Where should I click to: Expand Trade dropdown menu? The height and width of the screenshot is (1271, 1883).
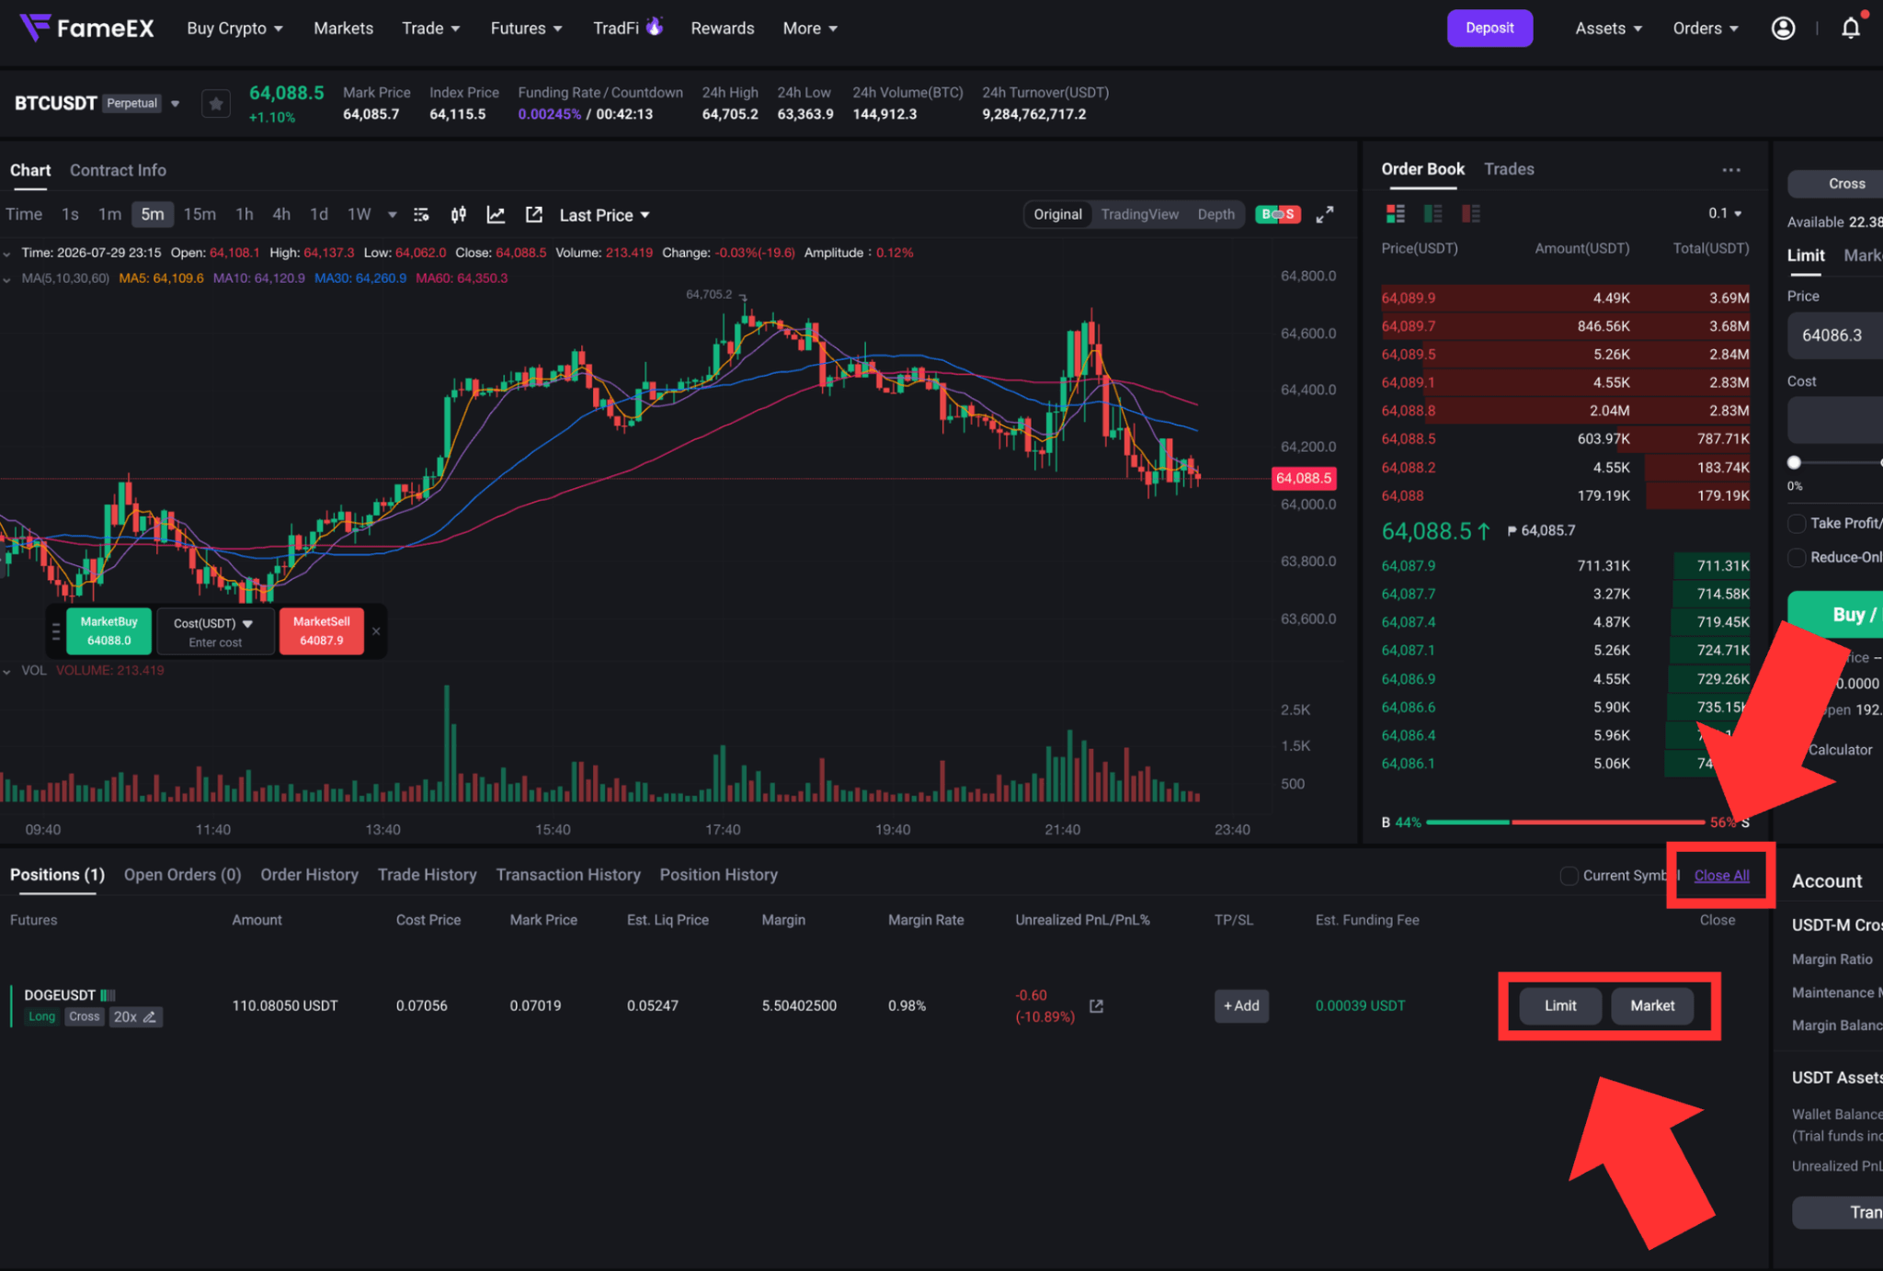[x=430, y=28]
